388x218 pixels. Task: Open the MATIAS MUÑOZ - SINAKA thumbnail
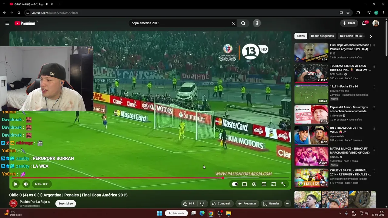pos(311,156)
